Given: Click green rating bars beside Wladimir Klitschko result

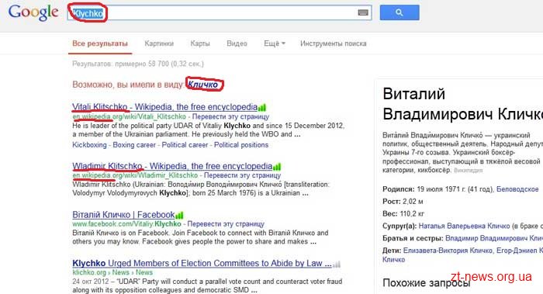Looking at the screenshot, I should (277, 167).
